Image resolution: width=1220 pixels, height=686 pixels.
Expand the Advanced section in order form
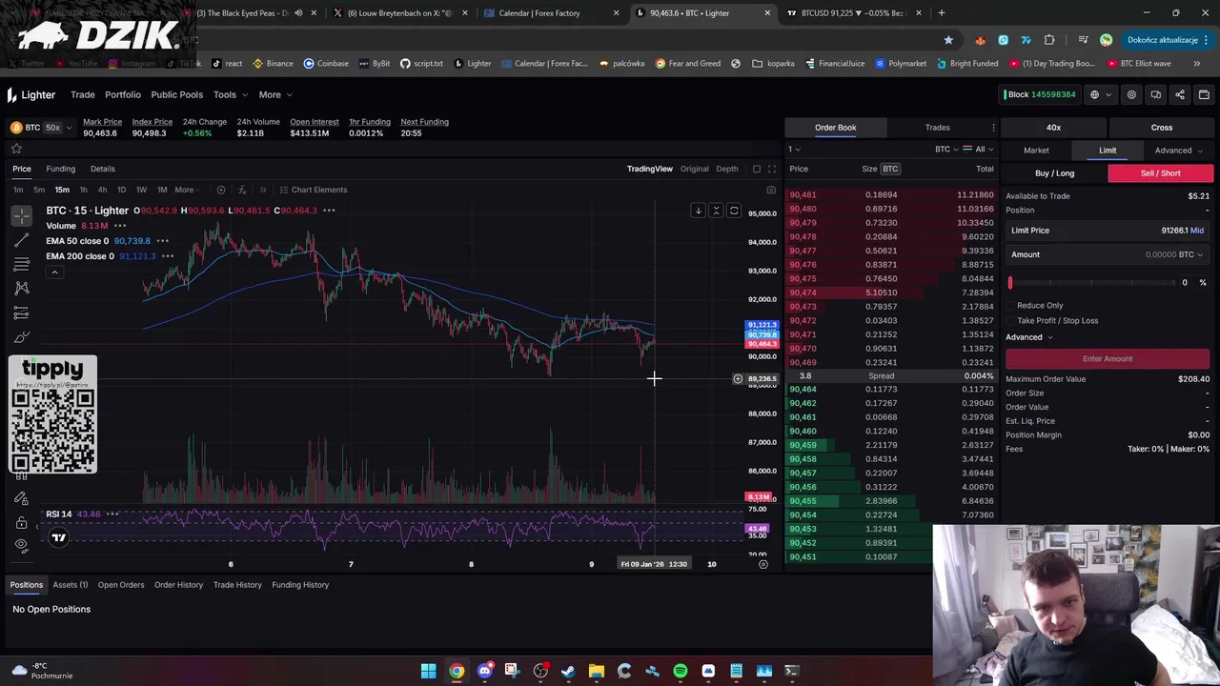[x=1028, y=337]
